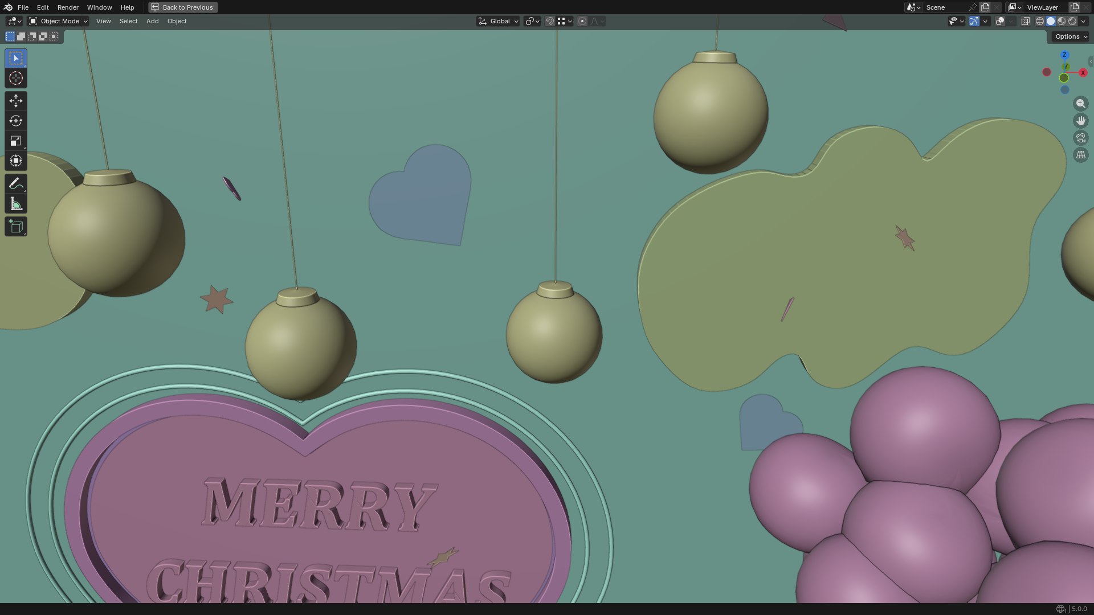Viewport: 1094px width, 615px height.
Task: Click the Blender logo menu icon
Action: tap(8, 7)
